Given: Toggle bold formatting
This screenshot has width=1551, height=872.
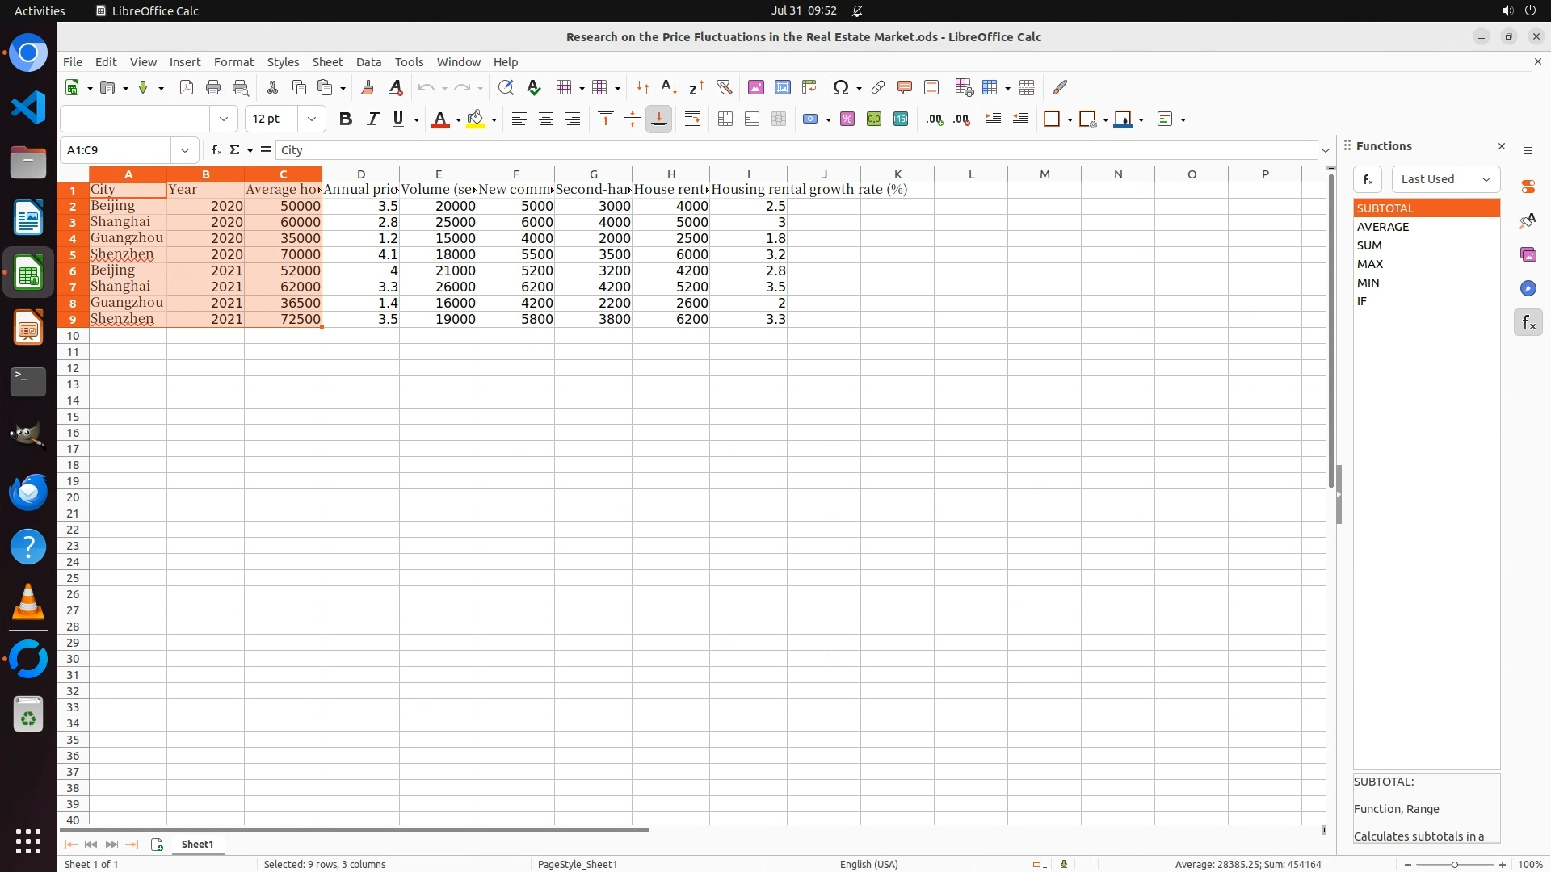Looking at the screenshot, I should pos(346,119).
